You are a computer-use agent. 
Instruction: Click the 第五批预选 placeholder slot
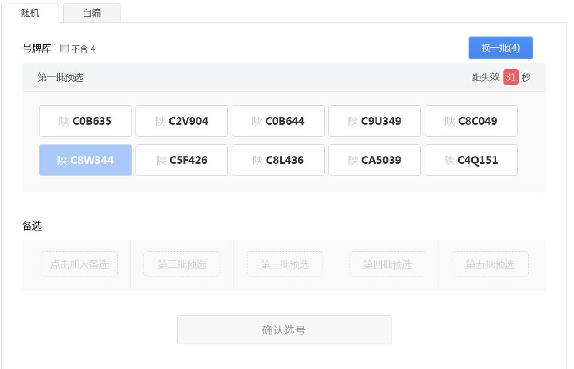pos(490,264)
